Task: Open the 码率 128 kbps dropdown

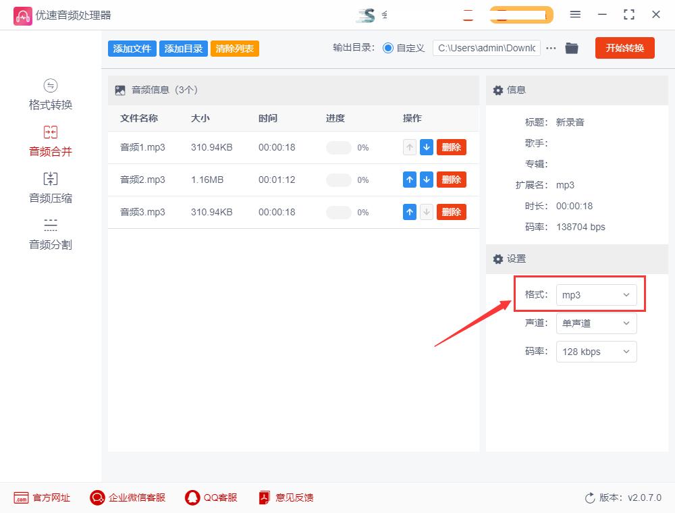Action: pos(596,351)
